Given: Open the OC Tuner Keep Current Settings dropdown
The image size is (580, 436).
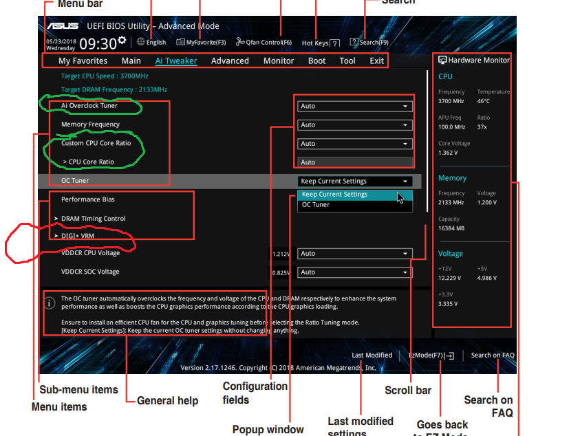Looking at the screenshot, I should [x=354, y=181].
